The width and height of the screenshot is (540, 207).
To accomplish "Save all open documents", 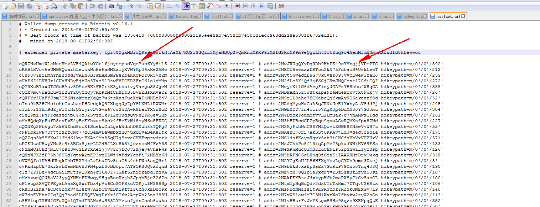I will click(x=29, y=6).
